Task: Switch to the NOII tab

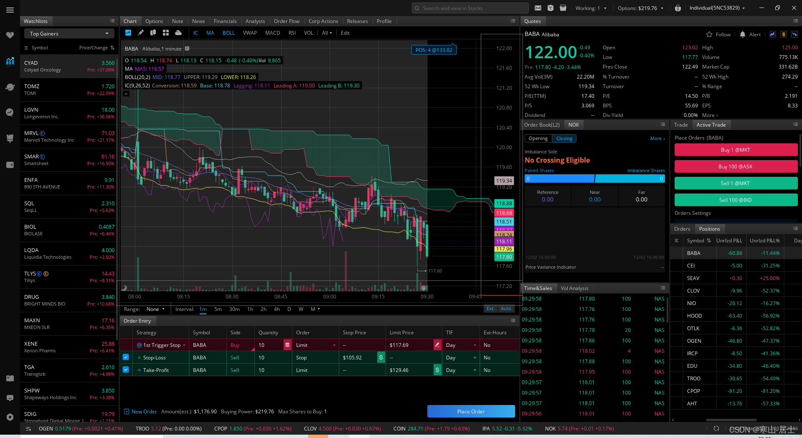Action: coord(574,125)
